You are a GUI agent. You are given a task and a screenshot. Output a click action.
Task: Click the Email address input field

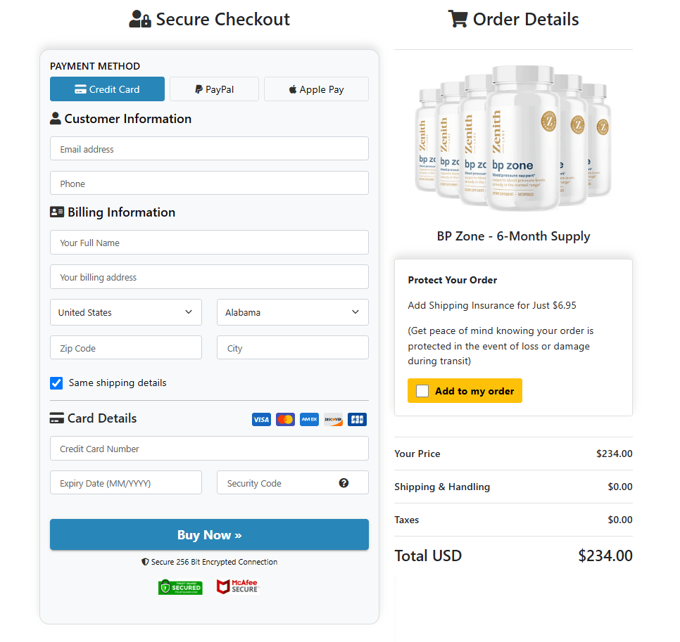click(209, 148)
